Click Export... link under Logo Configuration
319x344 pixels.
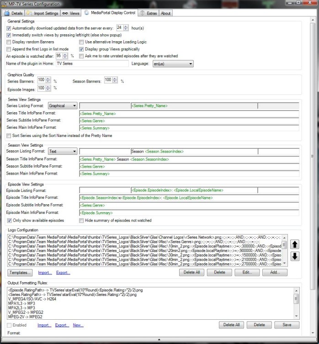click(63, 273)
